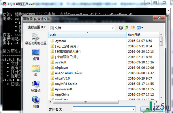Select the Apowersoft folder icon

point(52,89)
